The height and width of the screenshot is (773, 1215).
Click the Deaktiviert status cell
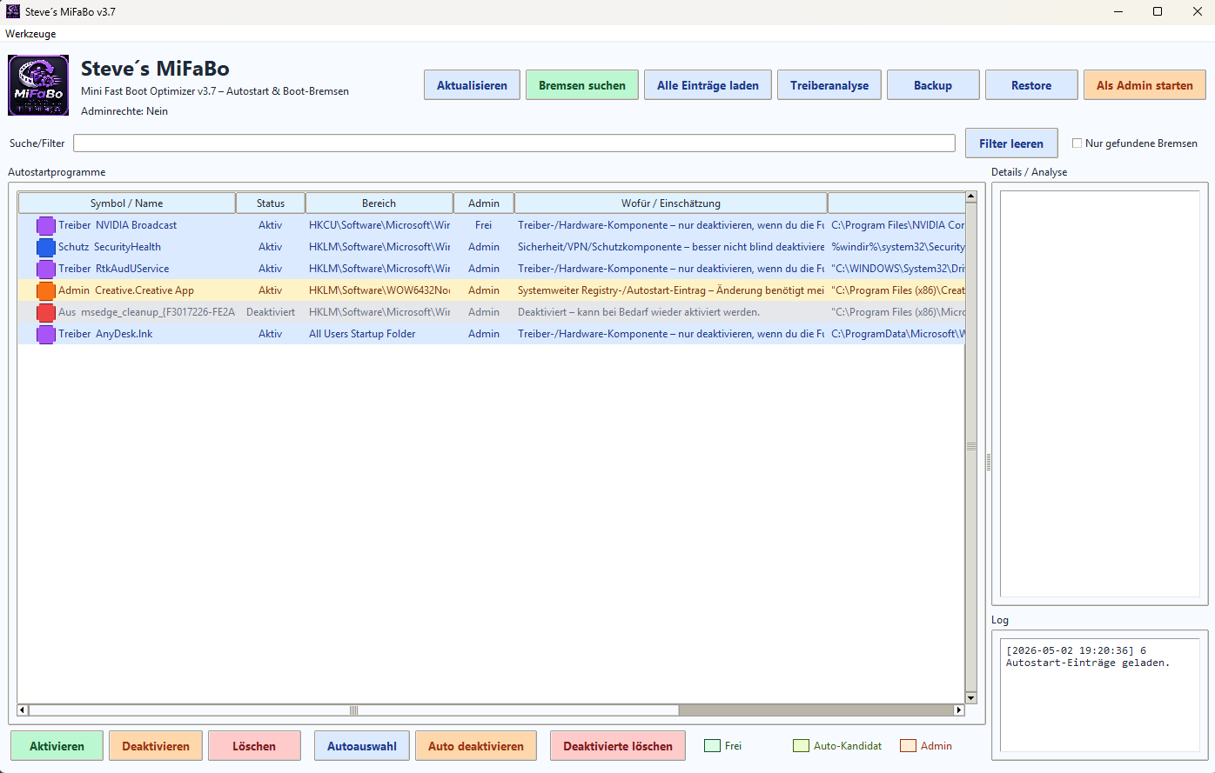(x=271, y=312)
